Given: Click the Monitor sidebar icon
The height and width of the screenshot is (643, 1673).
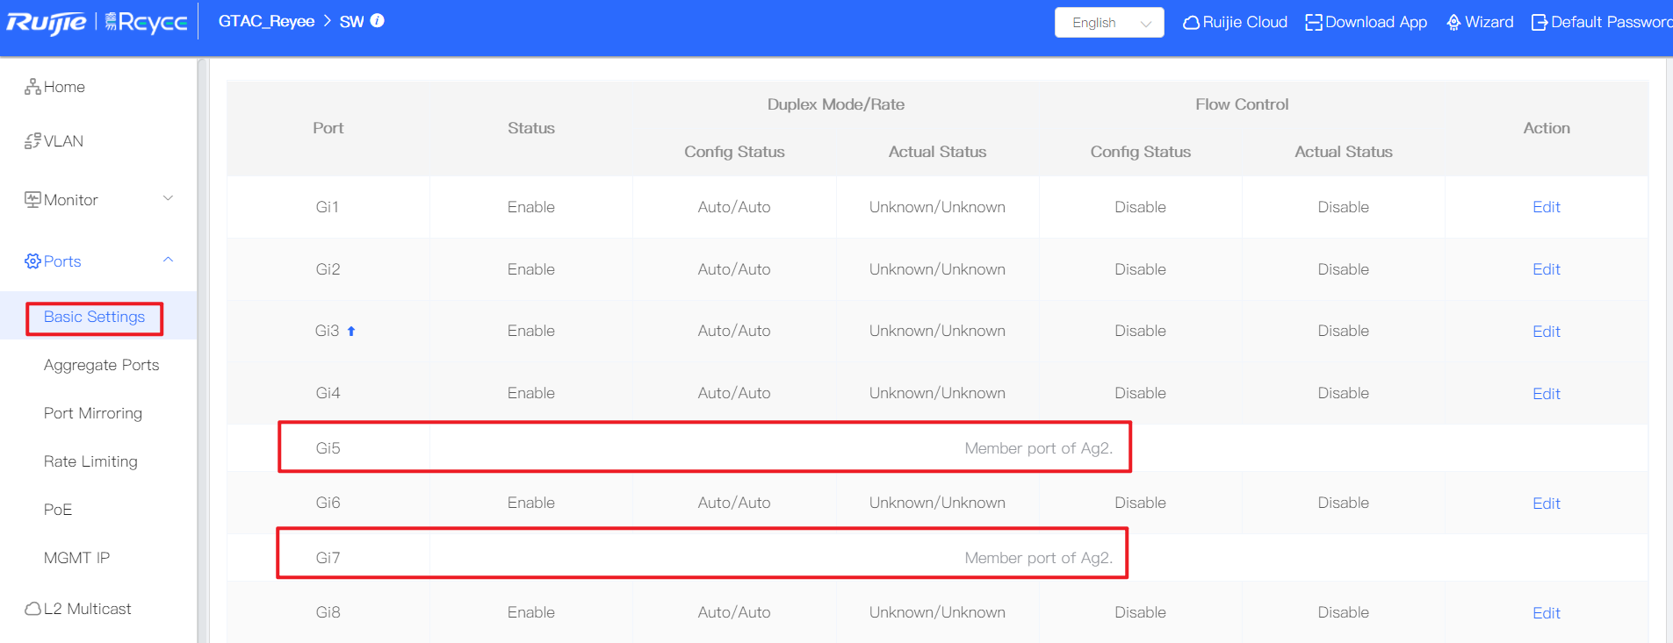Looking at the screenshot, I should click(33, 200).
